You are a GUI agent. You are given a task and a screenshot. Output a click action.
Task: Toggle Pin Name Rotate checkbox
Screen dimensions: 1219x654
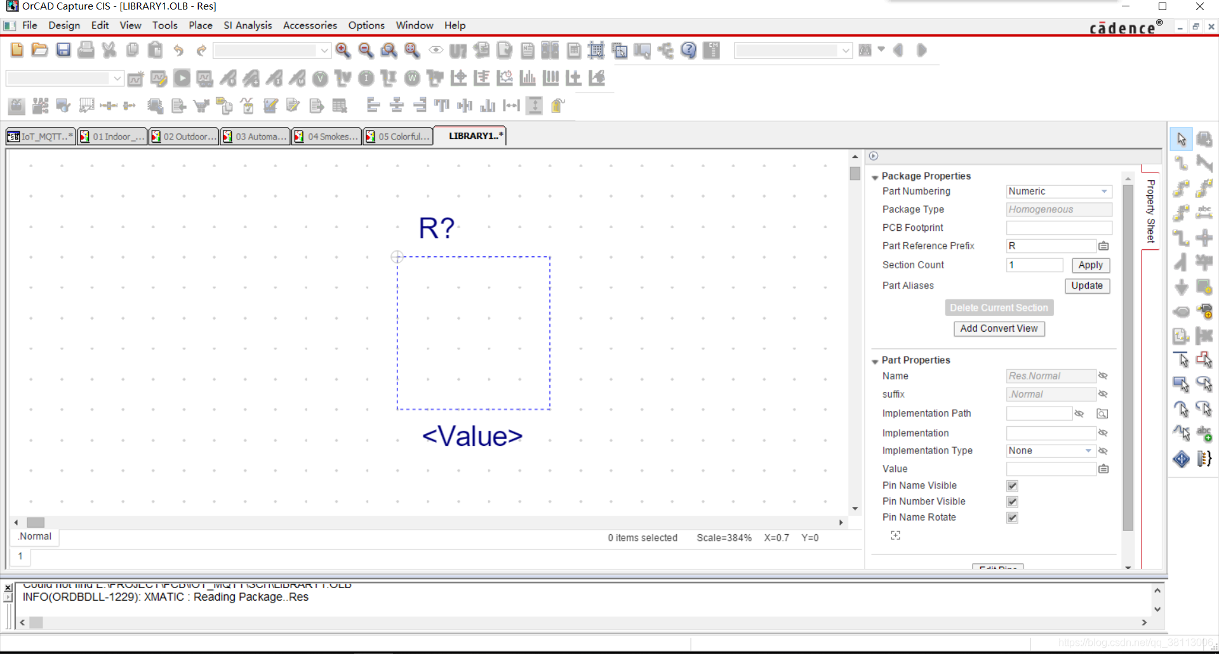pyautogui.click(x=1012, y=518)
